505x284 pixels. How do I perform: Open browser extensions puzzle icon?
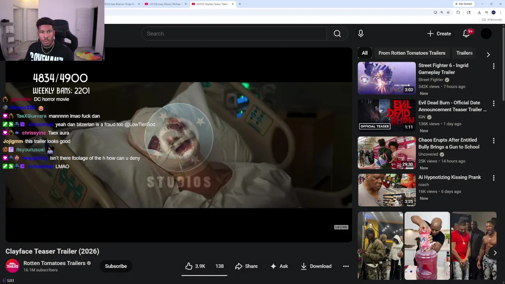[458, 12]
